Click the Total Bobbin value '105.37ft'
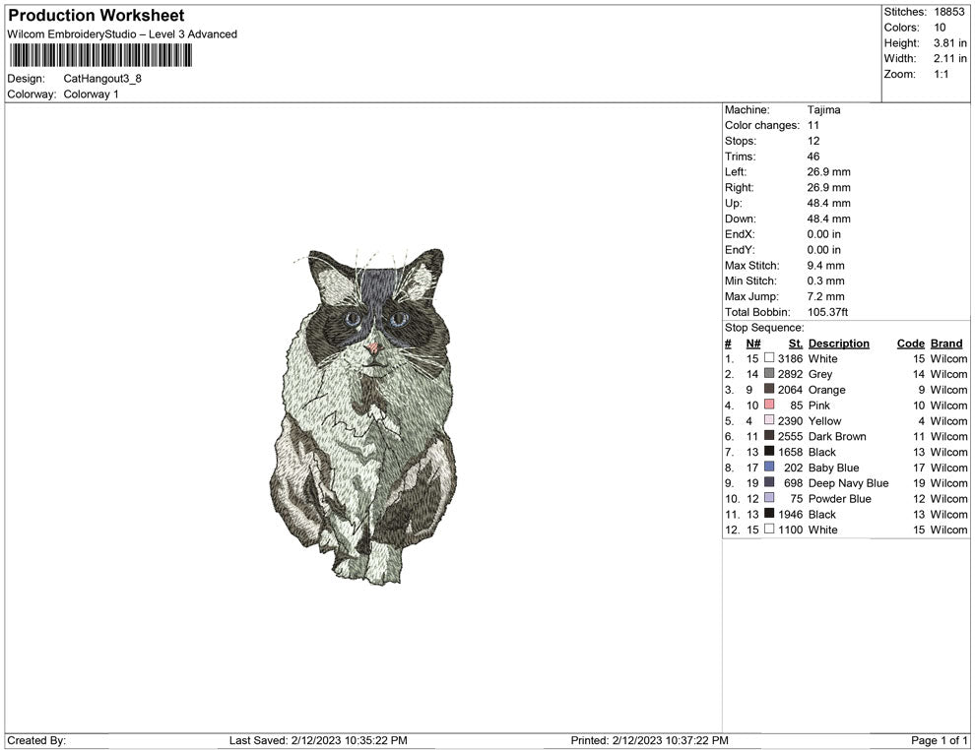Image resolution: width=975 pixels, height=750 pixels. [827, 312]
